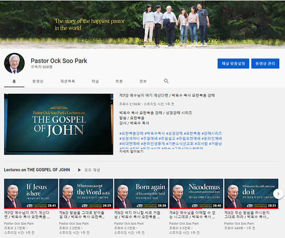This screenshot has height=238, width=285.
Task: Open the 'Born again' video thumbnail
Action: click(141, 193)
